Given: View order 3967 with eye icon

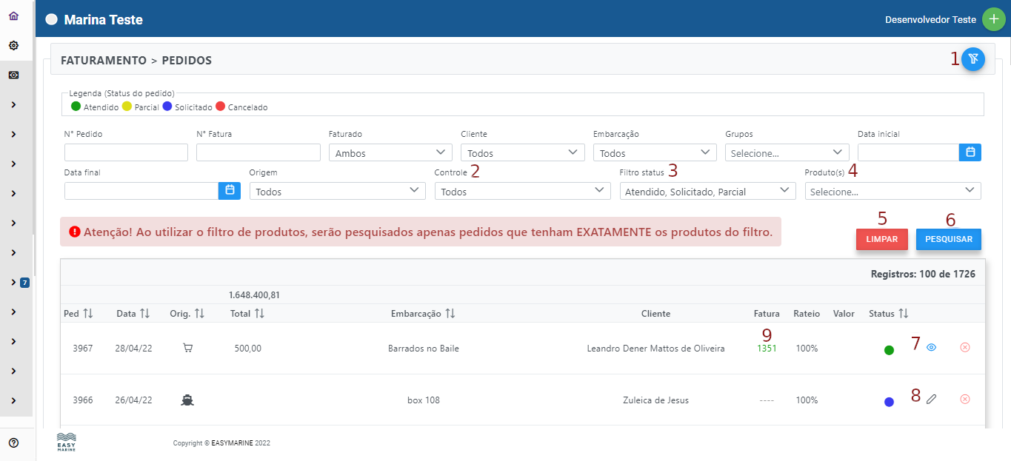Looking at the screenshot, I should pyautogui.click(x=931, y=347).
